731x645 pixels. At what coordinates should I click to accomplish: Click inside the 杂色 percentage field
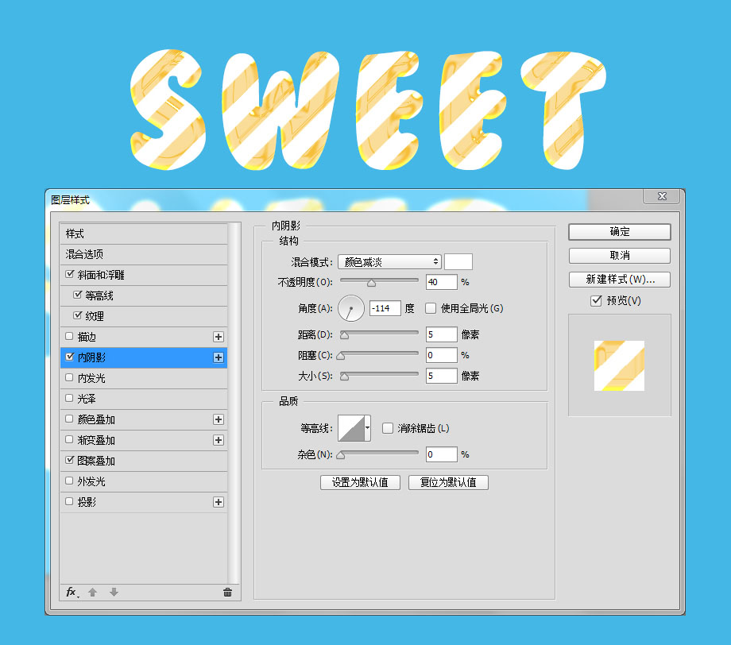click(441, 454)
